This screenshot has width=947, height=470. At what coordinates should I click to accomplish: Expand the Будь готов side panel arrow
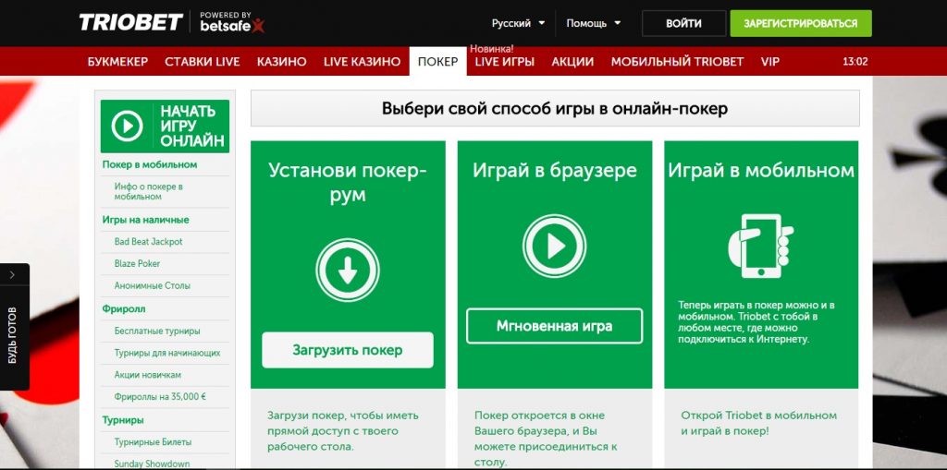[12, 275]
